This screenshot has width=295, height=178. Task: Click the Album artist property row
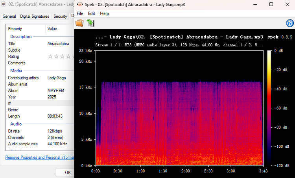click(x=40, y=84)
